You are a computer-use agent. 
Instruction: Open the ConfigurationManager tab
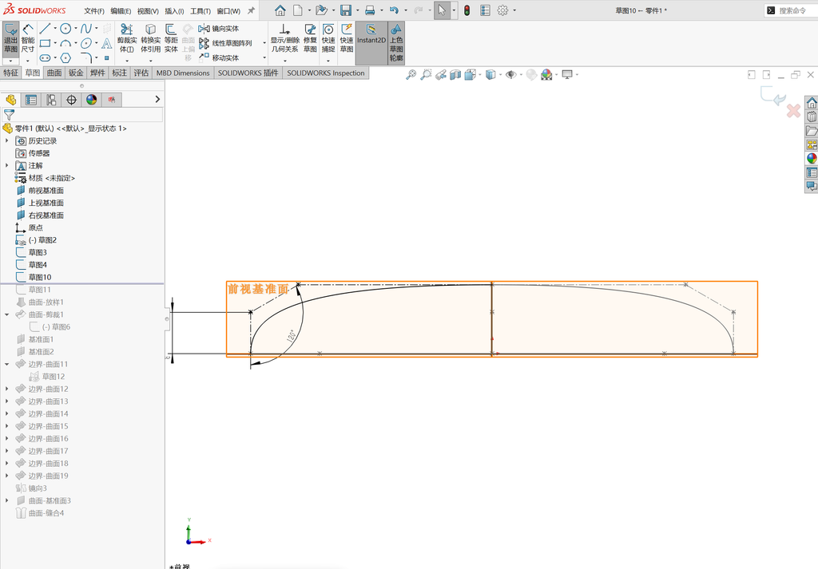click(x=51, y=100)
